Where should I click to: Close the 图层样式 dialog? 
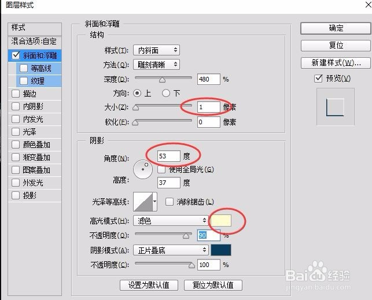pos(369,5)
